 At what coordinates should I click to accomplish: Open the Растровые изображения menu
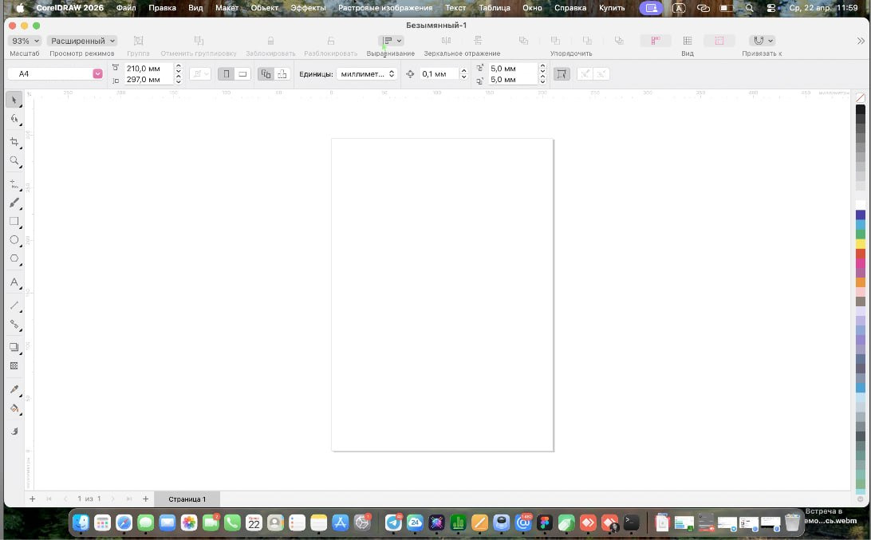click(385, 8)
